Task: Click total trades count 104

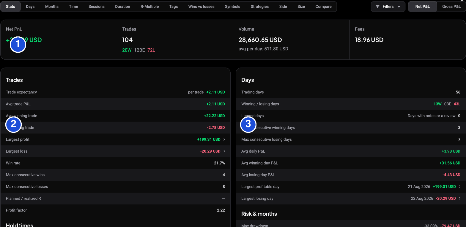Action: coord(127,40)
